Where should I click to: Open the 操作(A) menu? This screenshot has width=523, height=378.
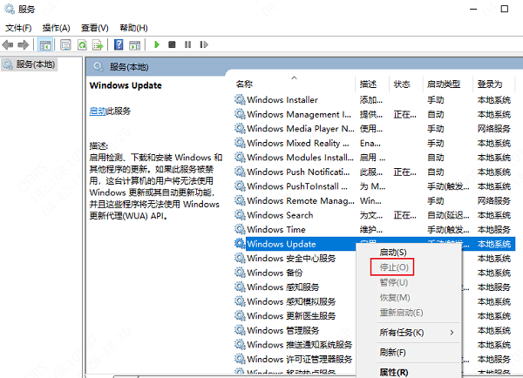(57, 28)
